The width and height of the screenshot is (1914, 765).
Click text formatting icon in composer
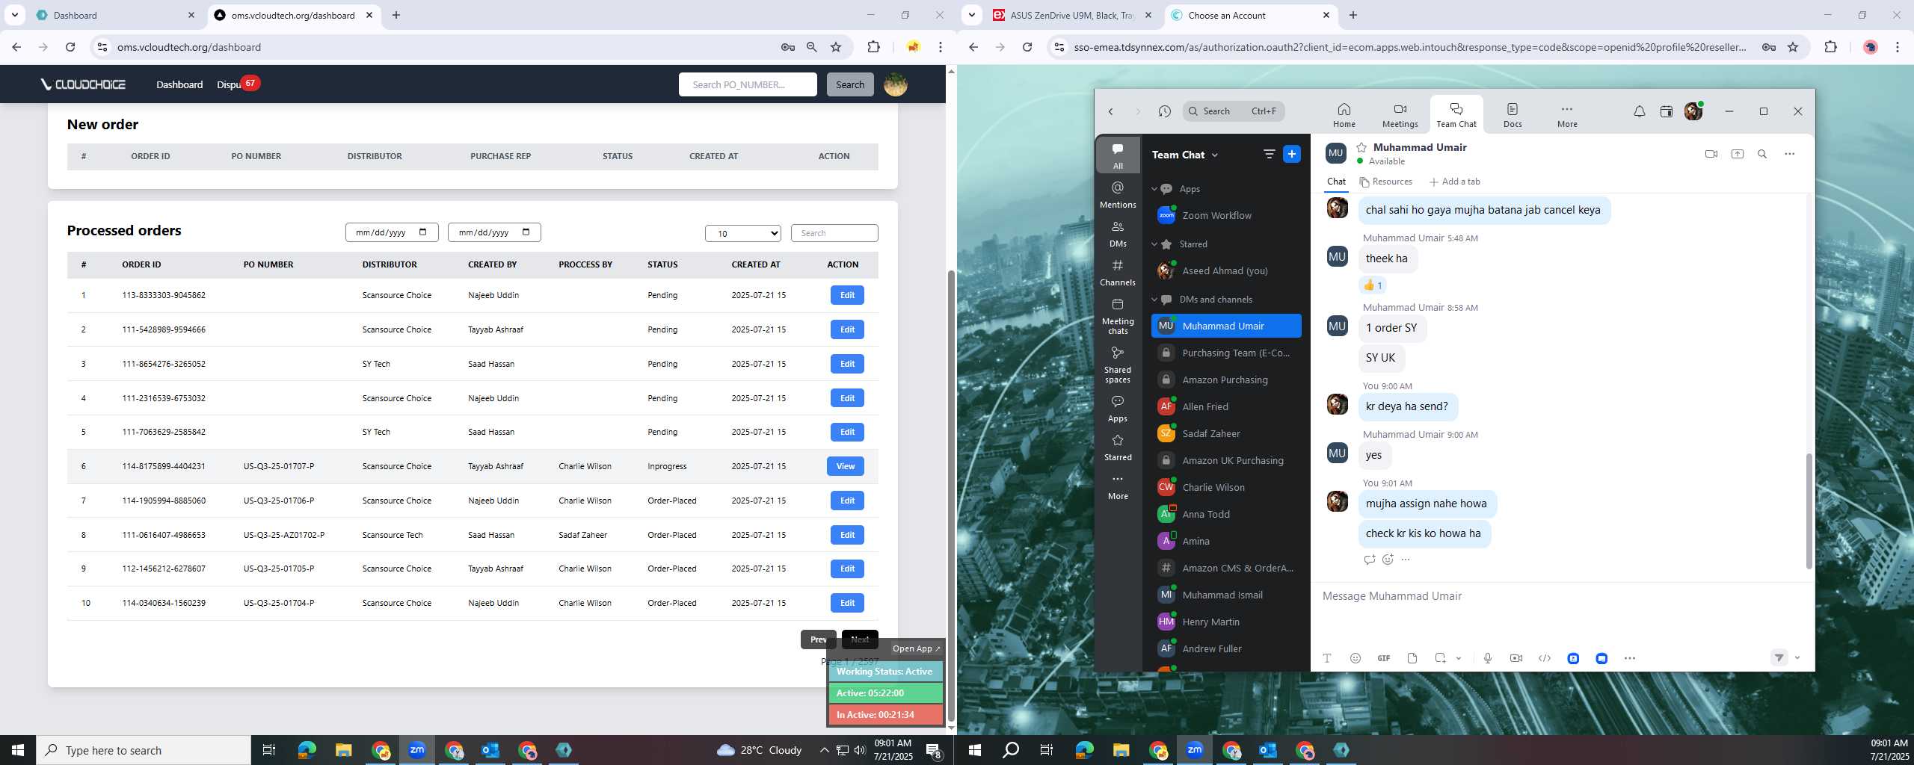click(1326, 658)
